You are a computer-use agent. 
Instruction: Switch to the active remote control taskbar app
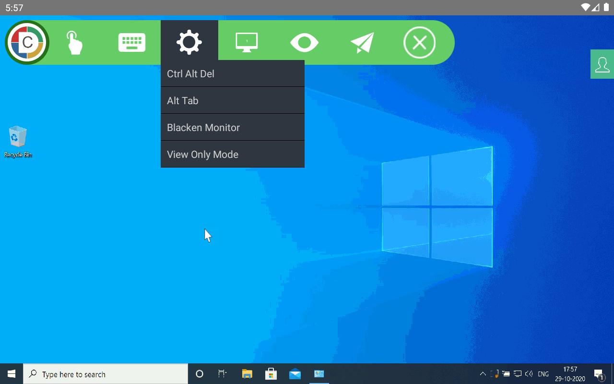click(319, 374)
